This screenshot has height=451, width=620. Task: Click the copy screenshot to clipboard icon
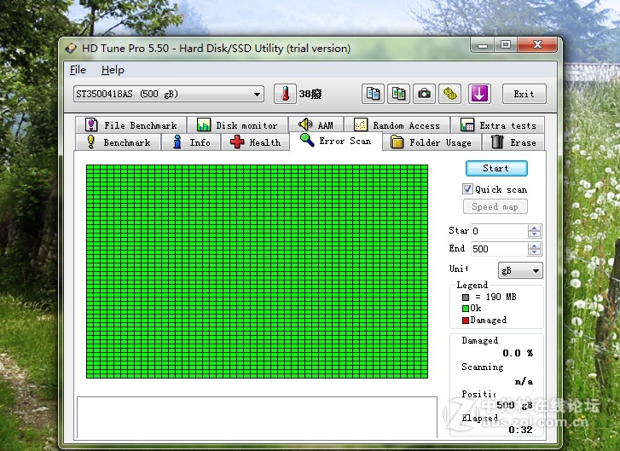398,94
